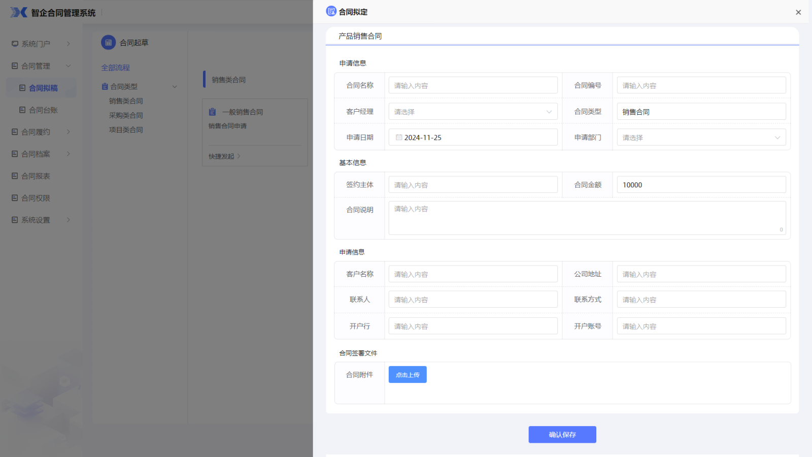812x457 pixels.
Task: Open the 申请部门 dropdown
Action: [x=701, y=138]
